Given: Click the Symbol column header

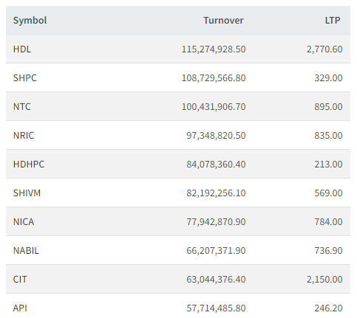Looking at the screenshot, I should [x=30, y=21].
